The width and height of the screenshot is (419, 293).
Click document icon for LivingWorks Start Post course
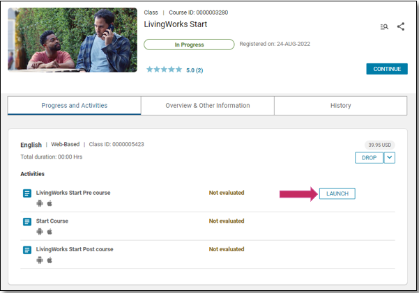click(x=27, y=250)
